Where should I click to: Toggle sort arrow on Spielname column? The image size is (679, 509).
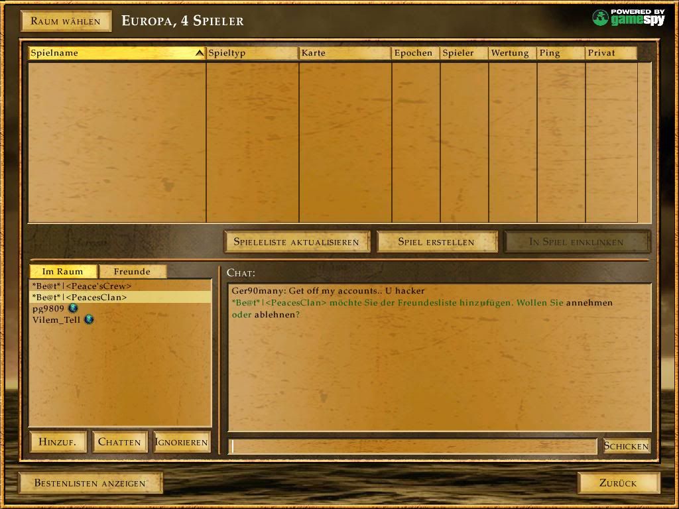coord(199,53)
